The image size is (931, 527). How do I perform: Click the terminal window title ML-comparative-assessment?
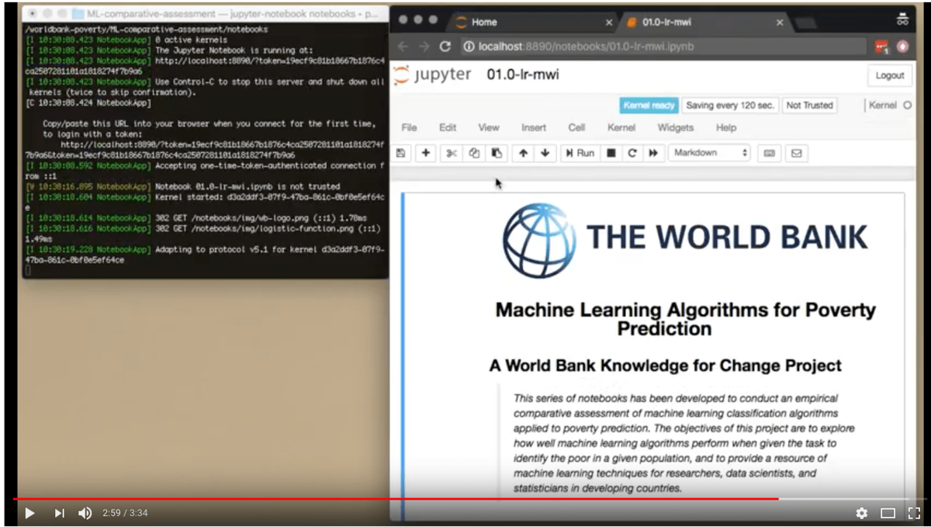pyautogui.click(x=234, y=14)
